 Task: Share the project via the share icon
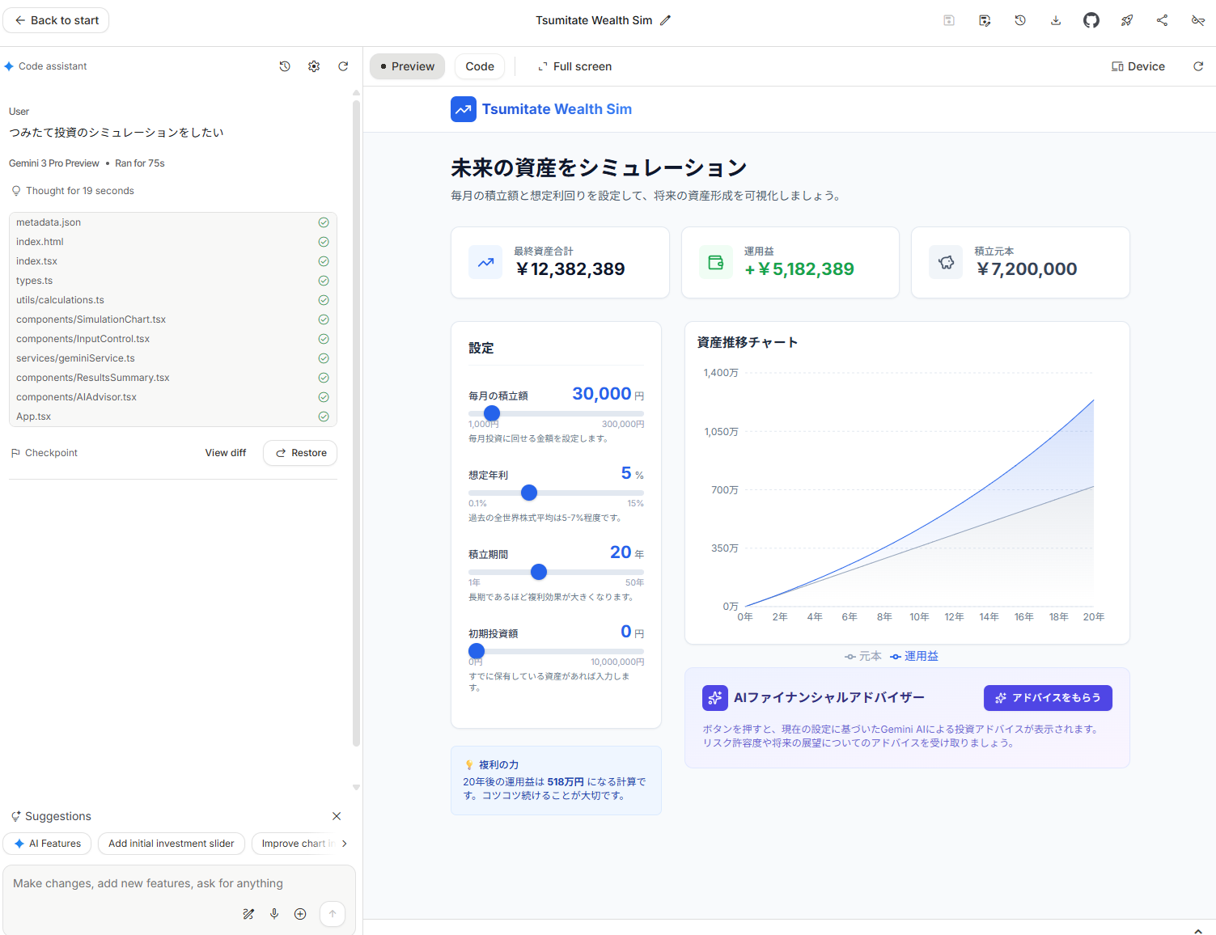1162,20
